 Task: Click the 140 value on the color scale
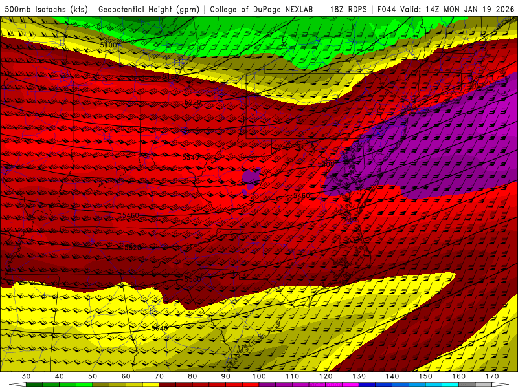tap(392, 376)
